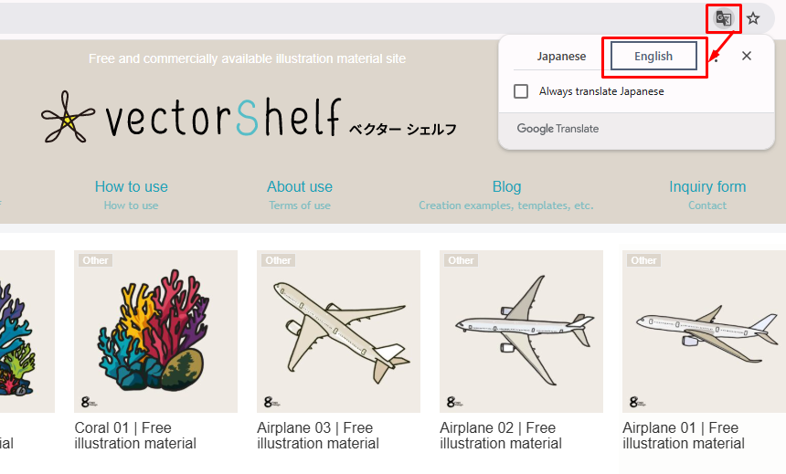
Task: Click Other category tag on Airplane 03
Action: click(x=278, y=260)
